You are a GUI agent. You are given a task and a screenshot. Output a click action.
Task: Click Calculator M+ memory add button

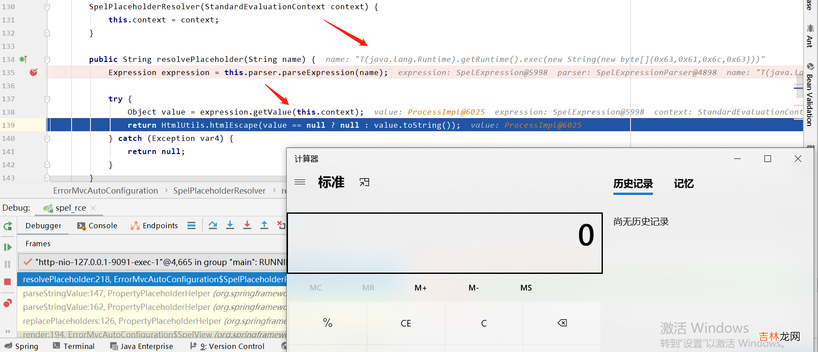(421, 288)
